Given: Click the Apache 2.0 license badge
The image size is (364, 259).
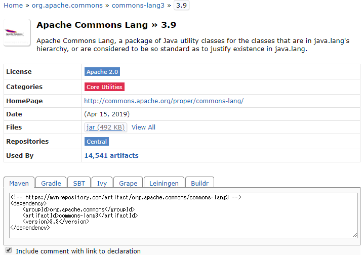Looking at the screenshot, I should point(102,72).
